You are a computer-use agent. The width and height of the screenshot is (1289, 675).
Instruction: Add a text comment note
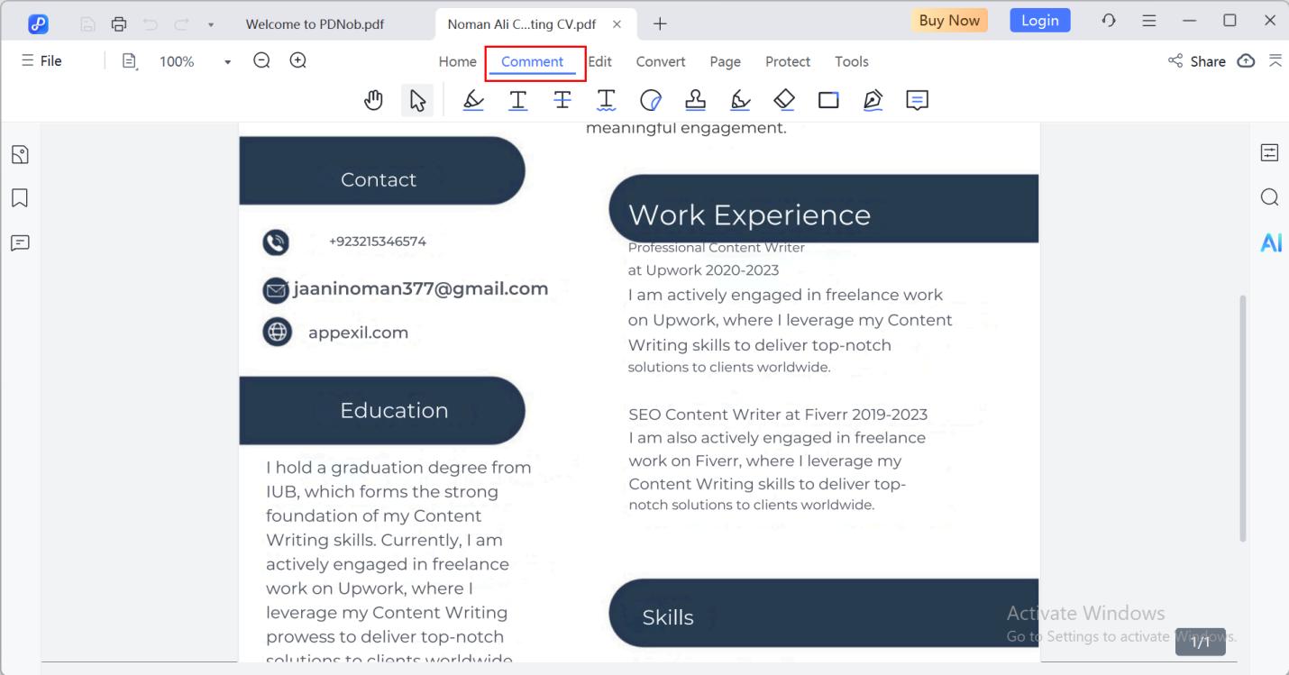917,100
